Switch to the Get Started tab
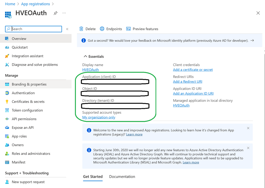 93,176
